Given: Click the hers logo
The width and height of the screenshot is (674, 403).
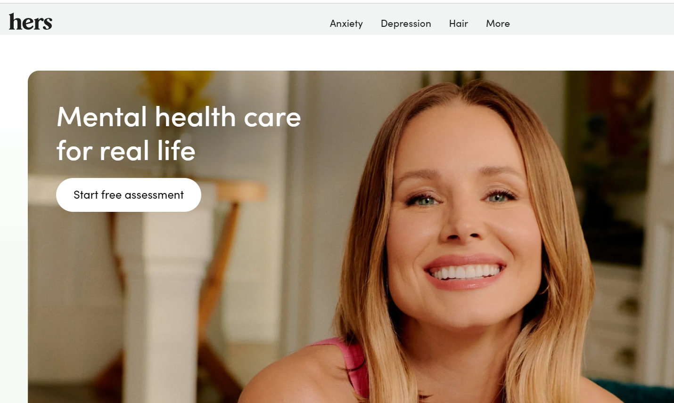Looking at the screenshot, I should [31, 22].
